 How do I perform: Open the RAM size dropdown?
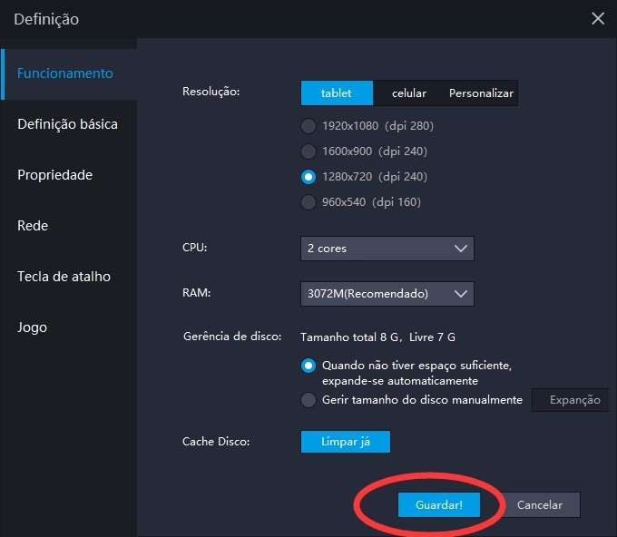pos(387,294)
